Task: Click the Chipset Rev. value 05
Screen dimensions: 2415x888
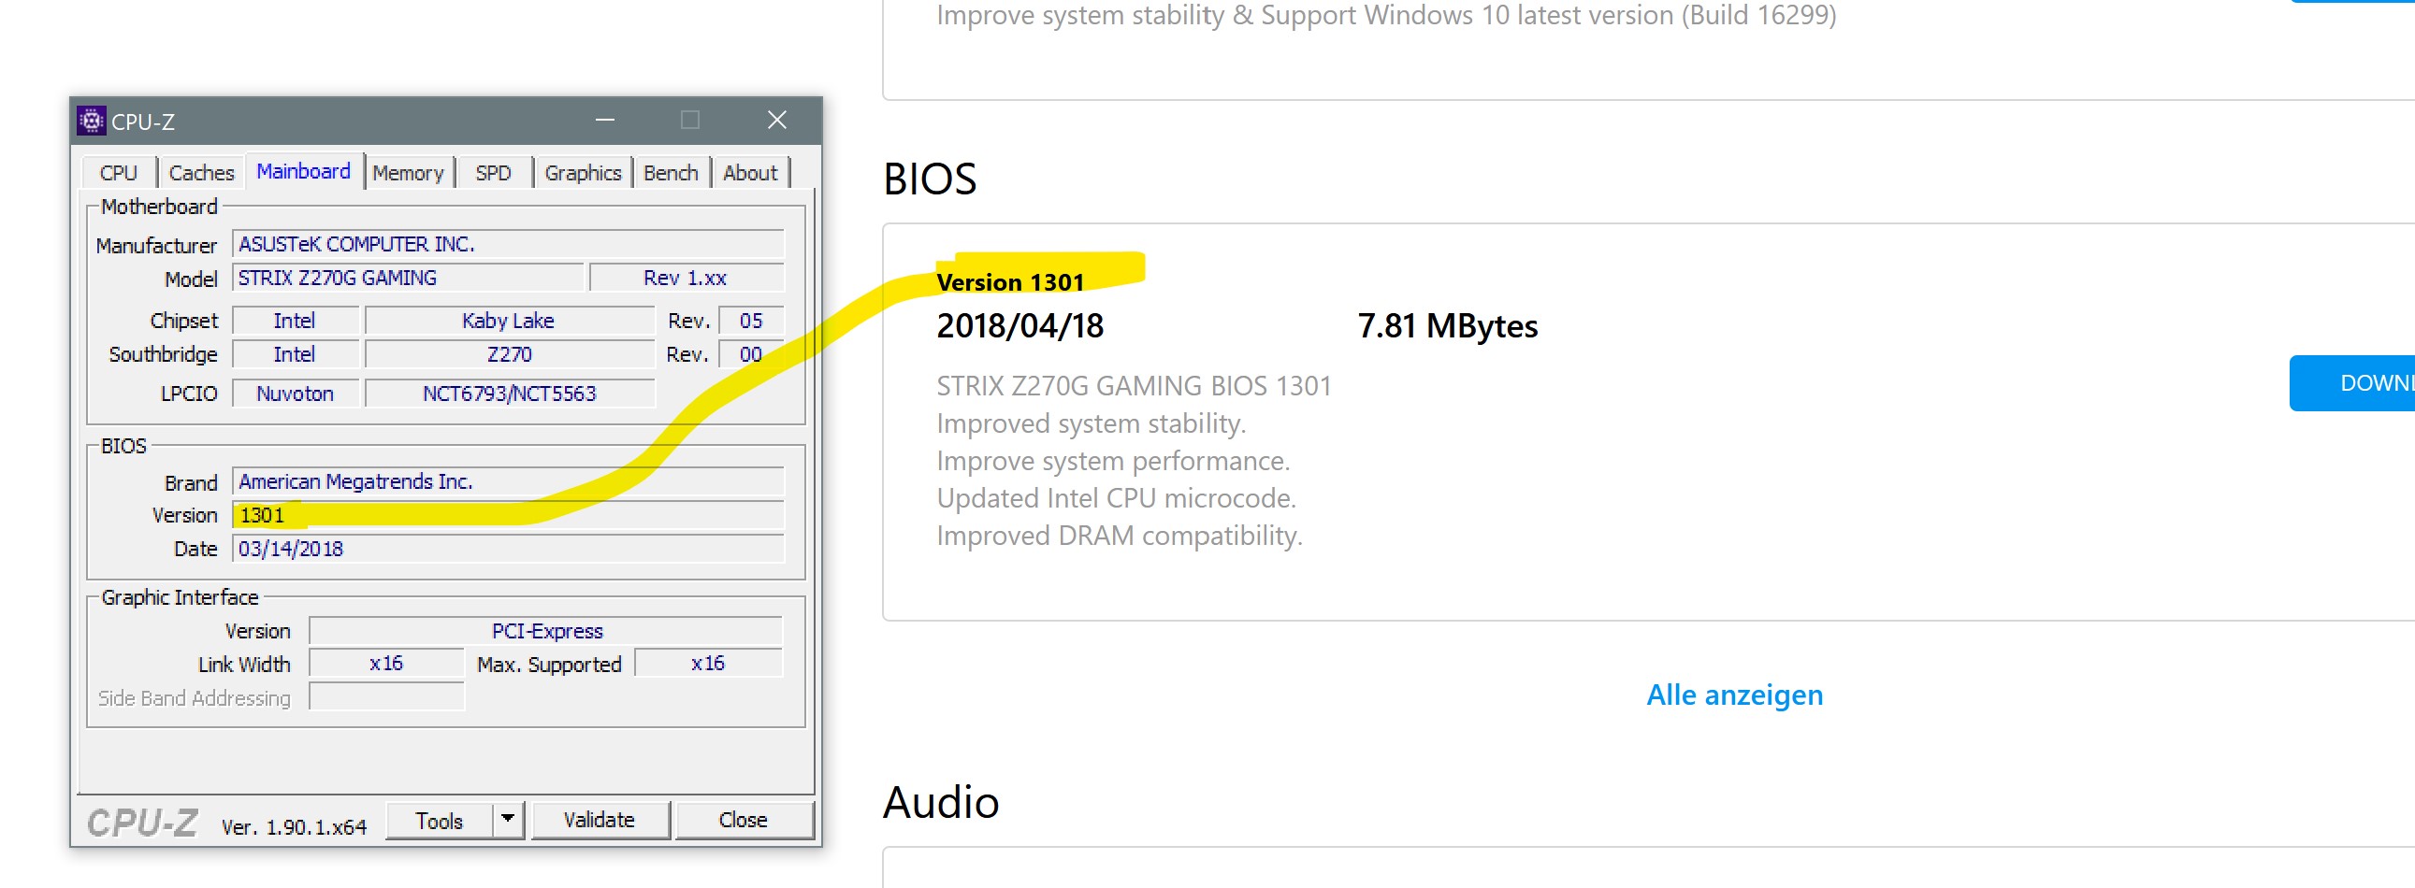Action: [751, 322]
